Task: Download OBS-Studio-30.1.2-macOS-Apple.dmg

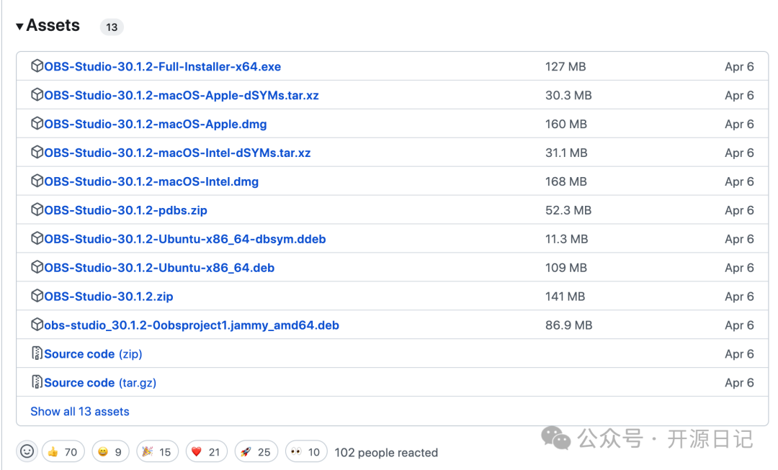Action: click(x=156, y=124)
